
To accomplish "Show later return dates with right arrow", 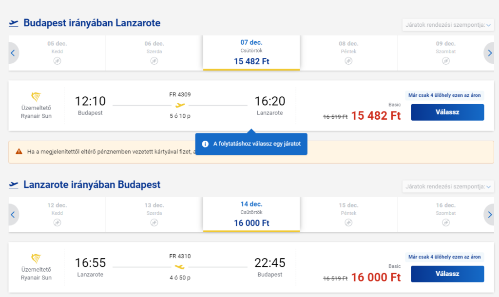I will pyautogui.click(x=489, y=215).
